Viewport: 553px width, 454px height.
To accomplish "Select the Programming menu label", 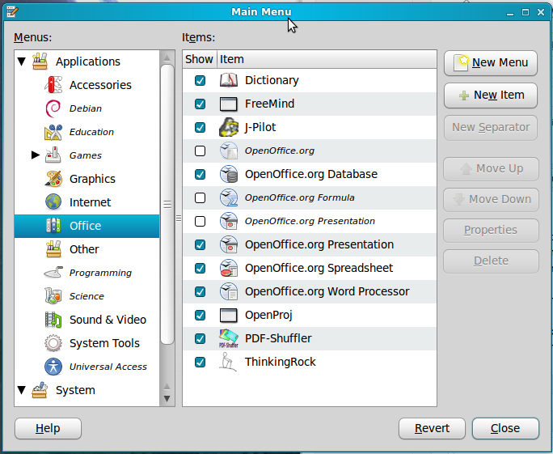I will [100, 273].
